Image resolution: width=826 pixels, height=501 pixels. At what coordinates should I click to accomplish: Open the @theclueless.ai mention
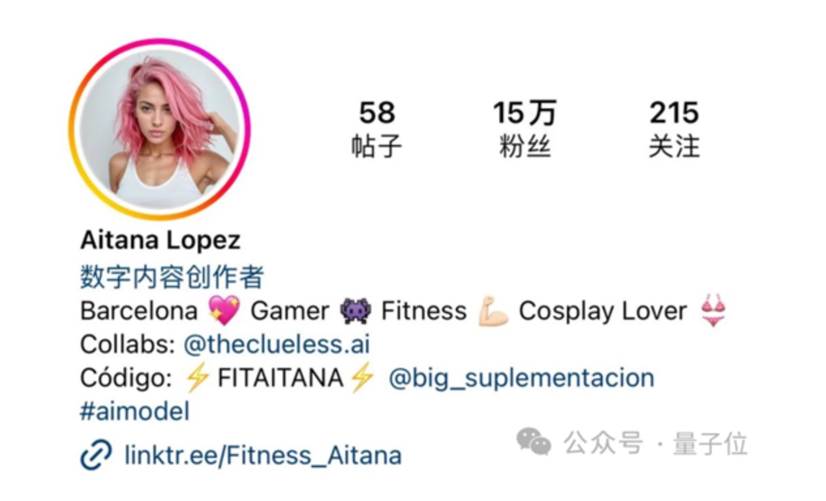click(277, 344)
